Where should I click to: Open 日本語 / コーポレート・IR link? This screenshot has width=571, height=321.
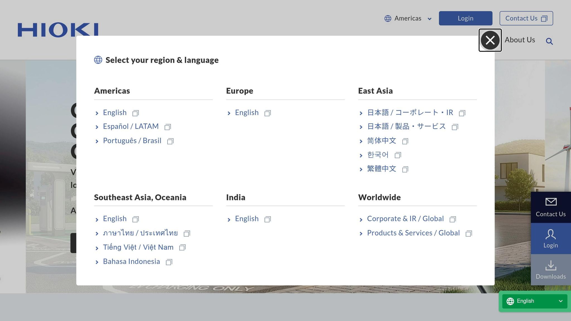[410, 113]
